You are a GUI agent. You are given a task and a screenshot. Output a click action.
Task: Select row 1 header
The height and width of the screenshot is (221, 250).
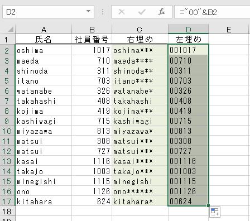point(7,40)
